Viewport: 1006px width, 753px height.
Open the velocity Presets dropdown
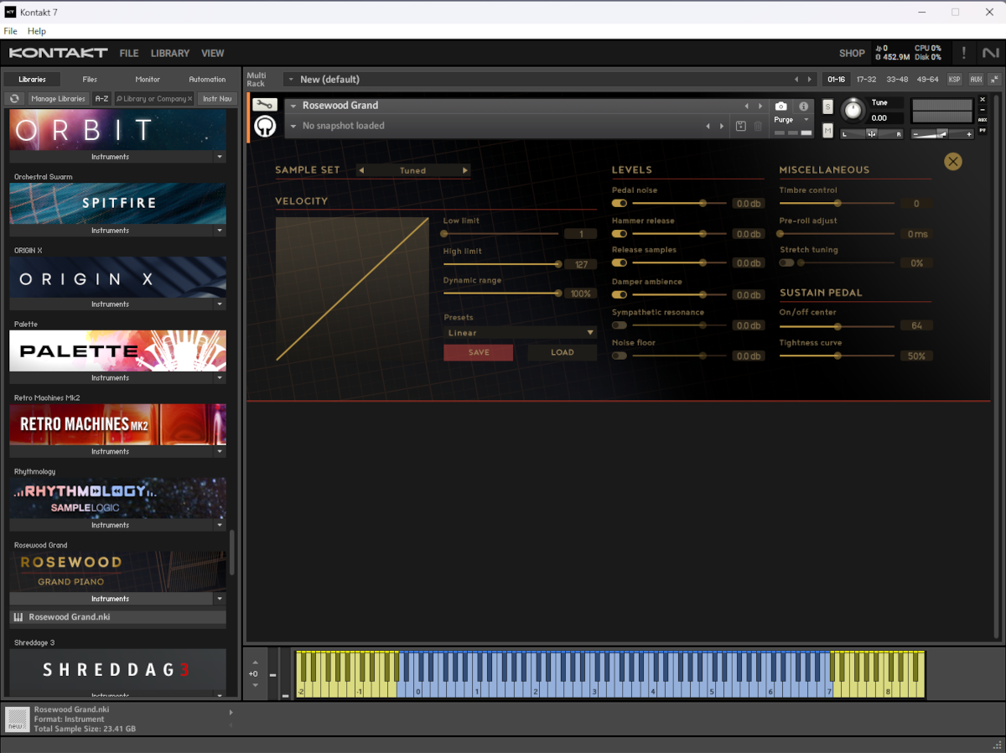(x=520, y=333)
